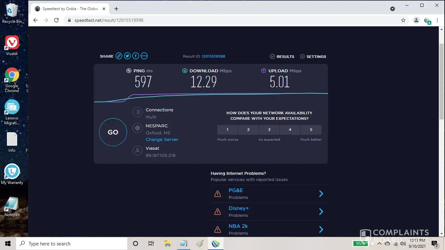
Task: Select rating 3 As expected
Action: point(269,130)
